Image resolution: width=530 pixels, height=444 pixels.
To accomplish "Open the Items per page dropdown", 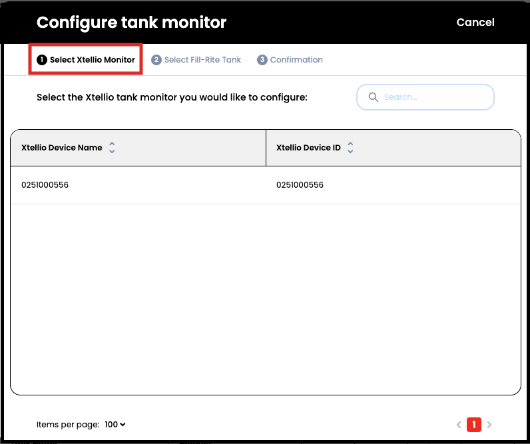I will point(115,425).
